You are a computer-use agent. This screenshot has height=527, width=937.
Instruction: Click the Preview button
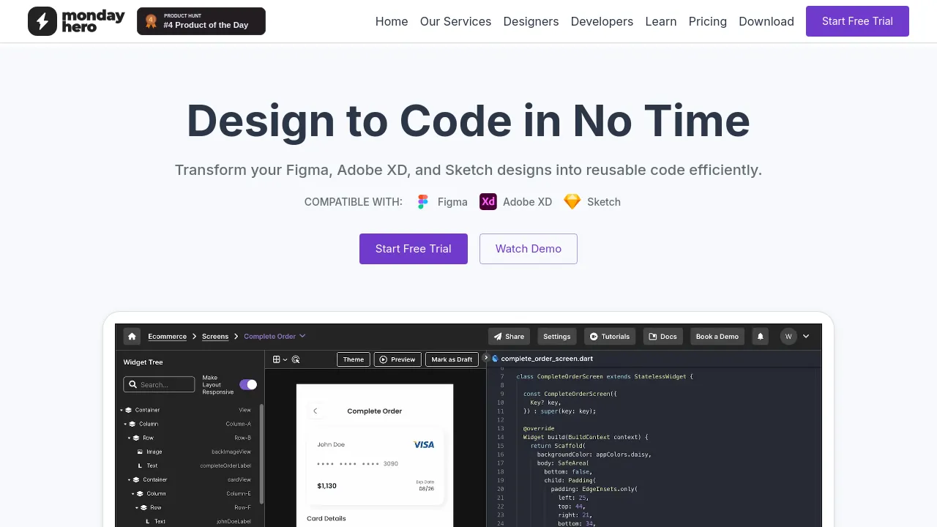pos(397,359)
